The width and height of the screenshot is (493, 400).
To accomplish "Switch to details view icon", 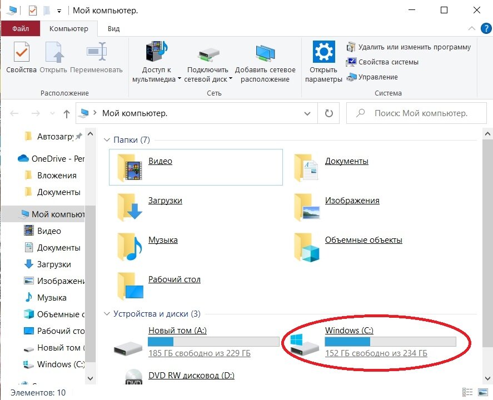I will pyautogui.click(x=467, y=392).
